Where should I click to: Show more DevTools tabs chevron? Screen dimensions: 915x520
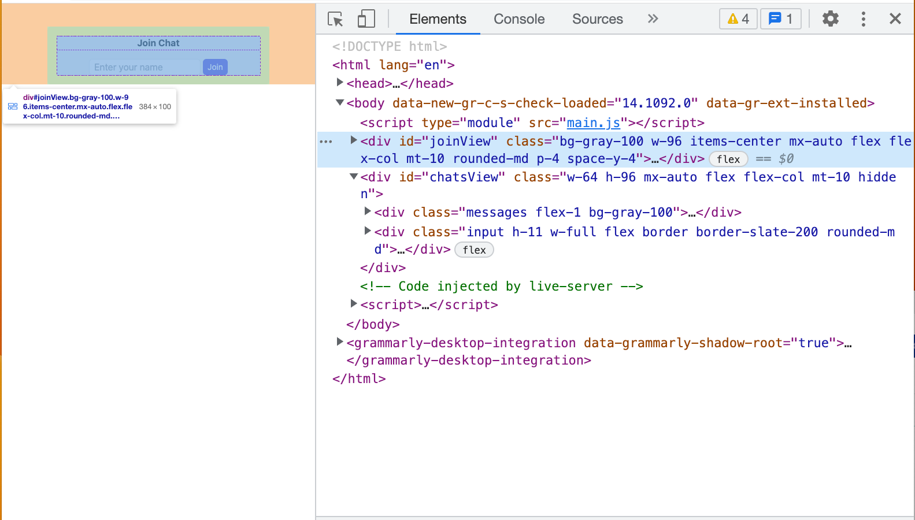tap(653, 19)
